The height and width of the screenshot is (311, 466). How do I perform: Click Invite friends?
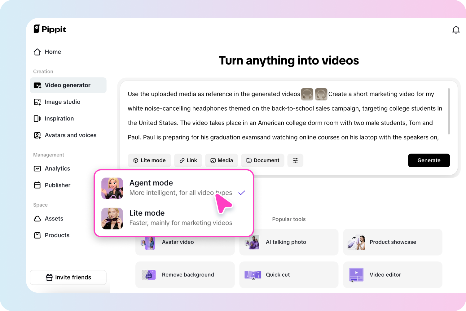tap(68, 277)
